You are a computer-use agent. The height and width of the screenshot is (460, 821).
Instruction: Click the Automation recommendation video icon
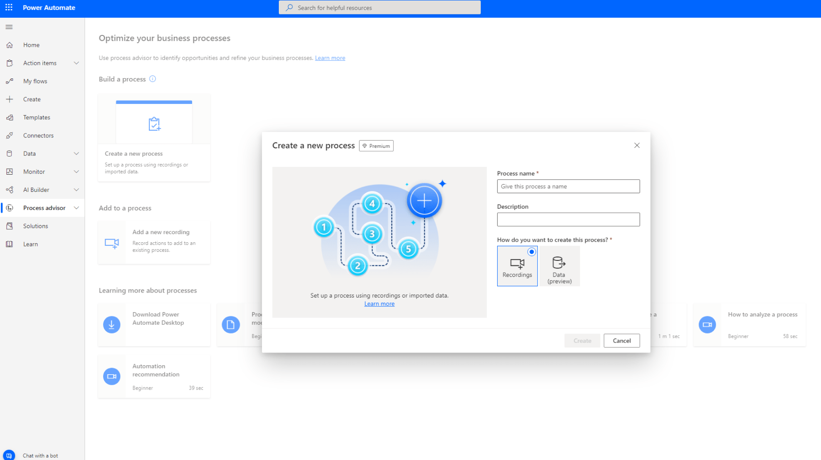[112, 376]
